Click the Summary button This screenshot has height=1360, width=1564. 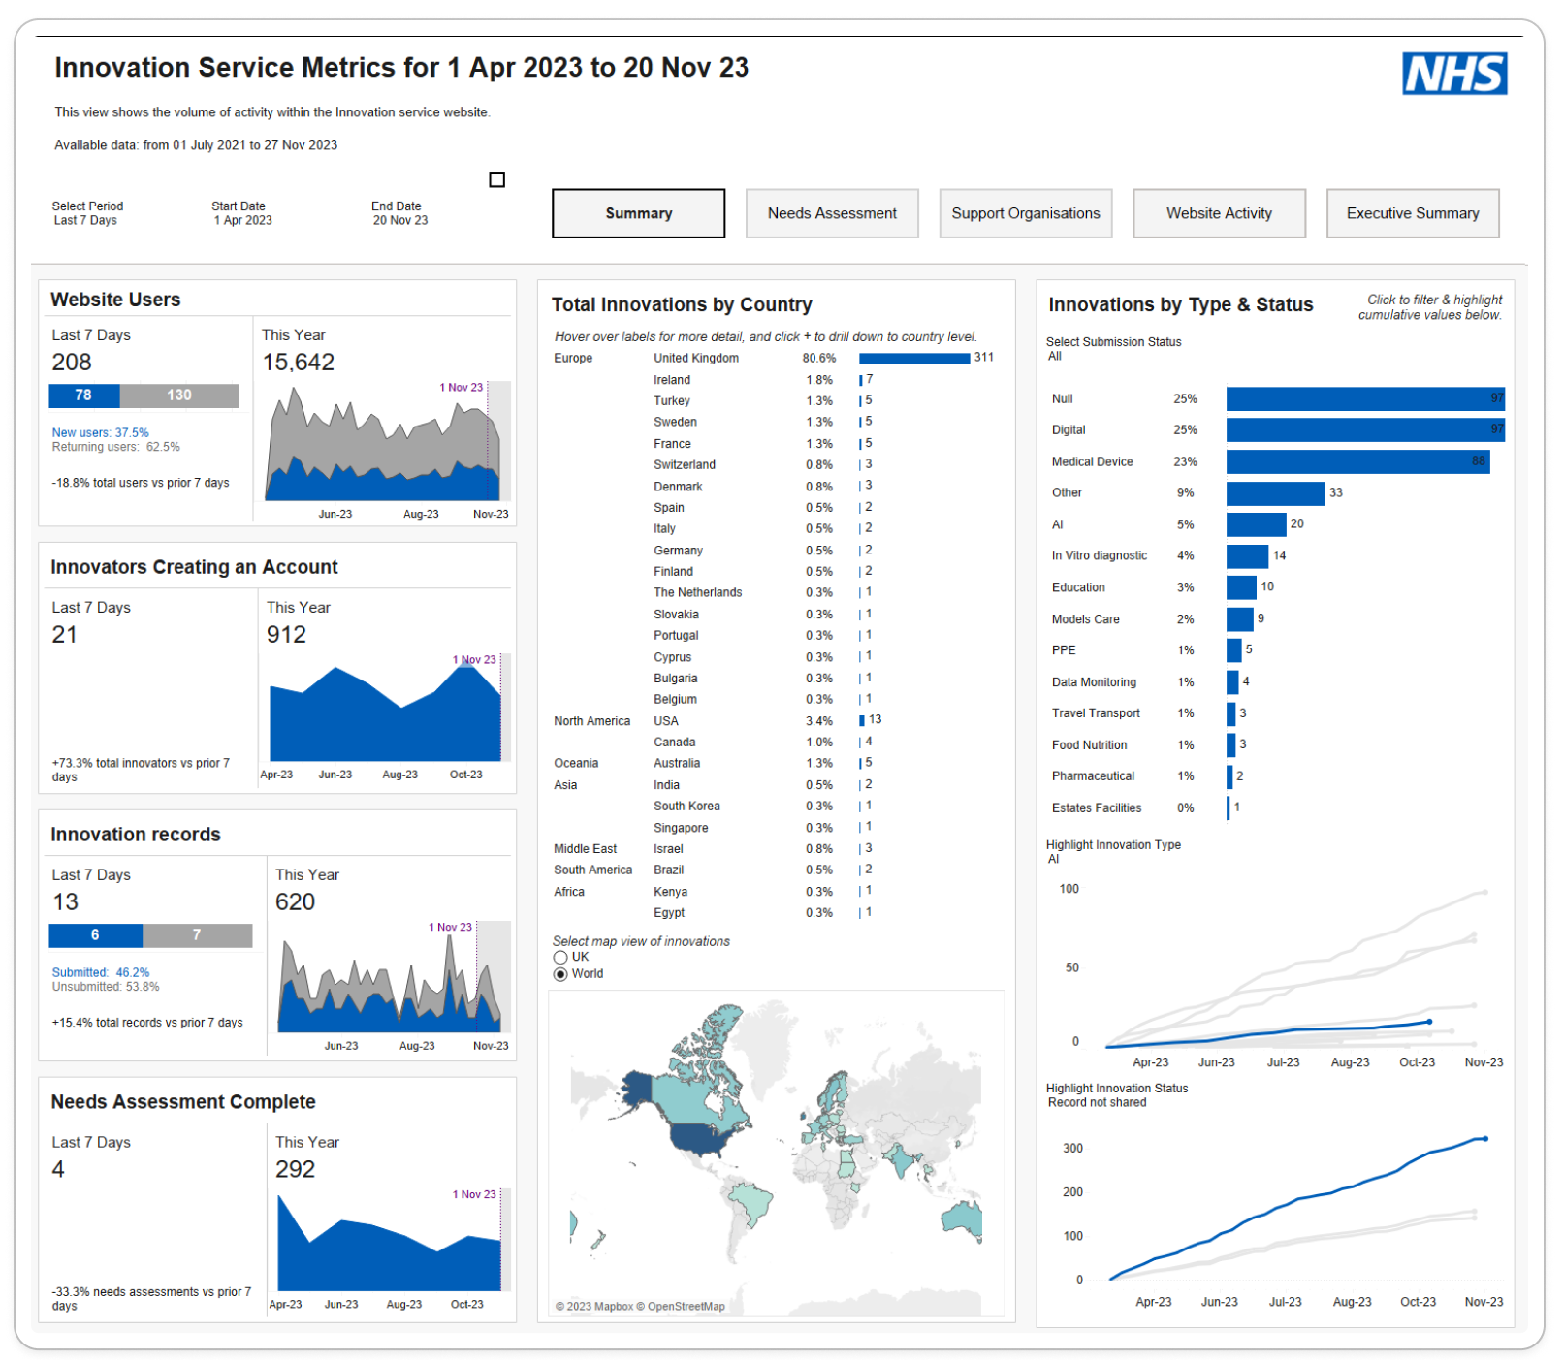[638, 213]
